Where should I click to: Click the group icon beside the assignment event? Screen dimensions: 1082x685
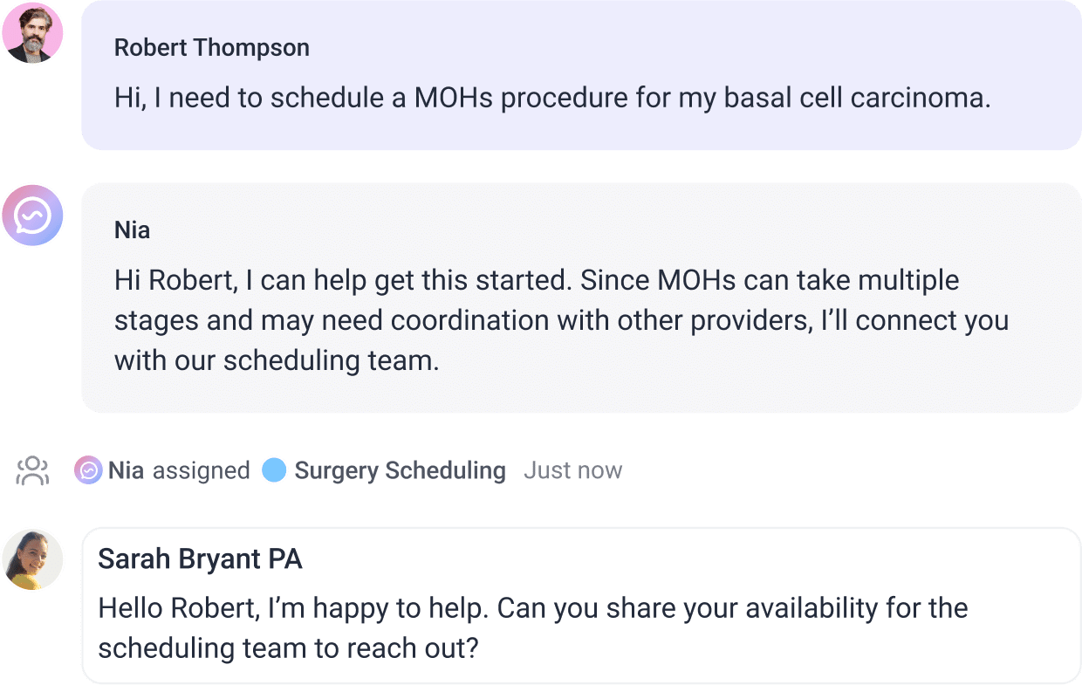tap(34, 470)
